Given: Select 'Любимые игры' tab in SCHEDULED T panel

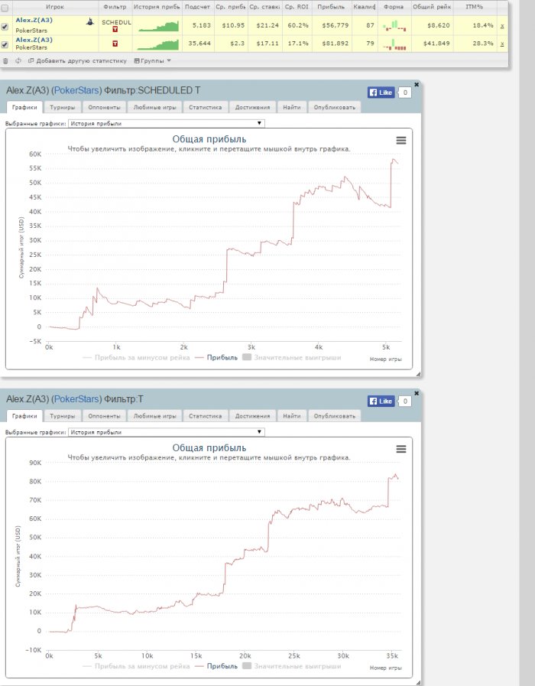Looking at the screenshot, I should pyautogui.click(x=154, y=107).
